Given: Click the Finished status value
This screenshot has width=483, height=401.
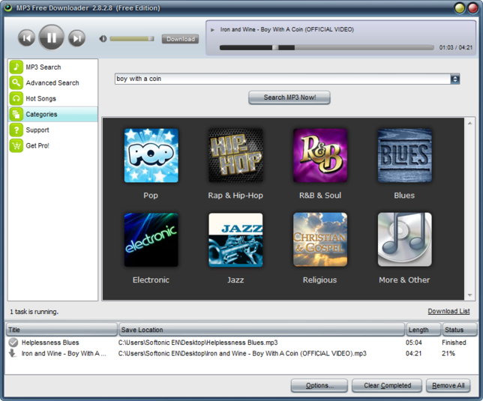Looking at the screenshot, I should coord(454,343).
